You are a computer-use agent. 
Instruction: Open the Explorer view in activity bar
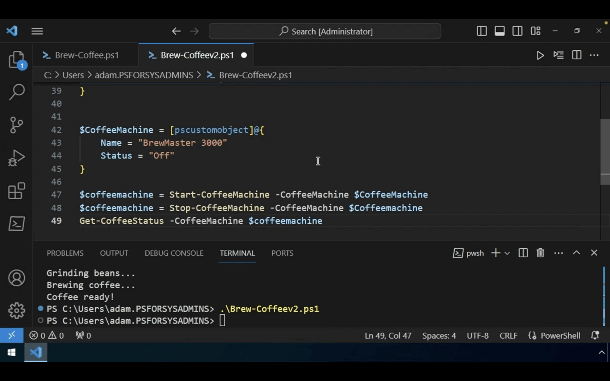click(x=17, y=60)
